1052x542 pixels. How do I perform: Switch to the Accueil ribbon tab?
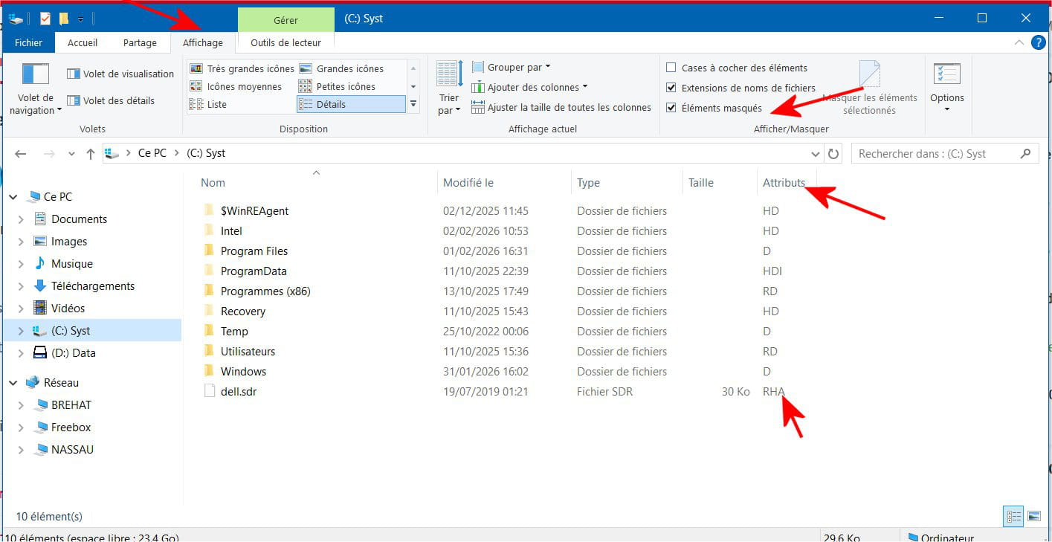click(83, 42)
